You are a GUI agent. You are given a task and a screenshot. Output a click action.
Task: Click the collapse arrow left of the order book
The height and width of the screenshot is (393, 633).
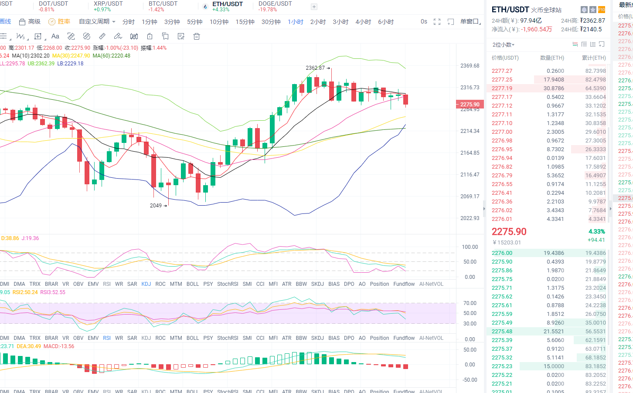[x=484, y=209]
